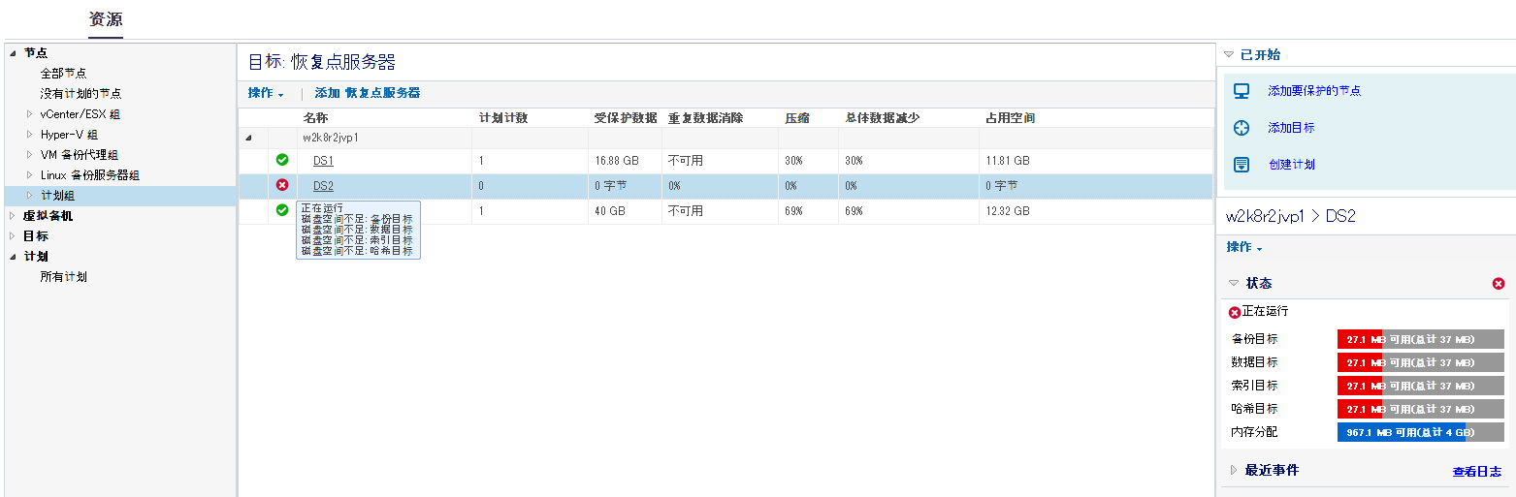1516x497 pixels.
Task: Click the w2k8r2jvp1 > DS2 panel title
Action: coord(1291,216)
